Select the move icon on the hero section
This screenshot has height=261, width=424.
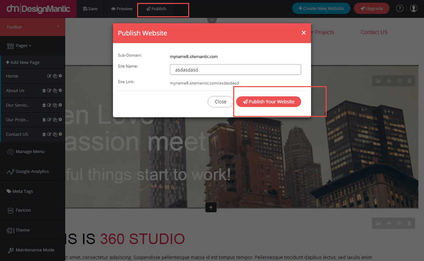tap(389, 81)
